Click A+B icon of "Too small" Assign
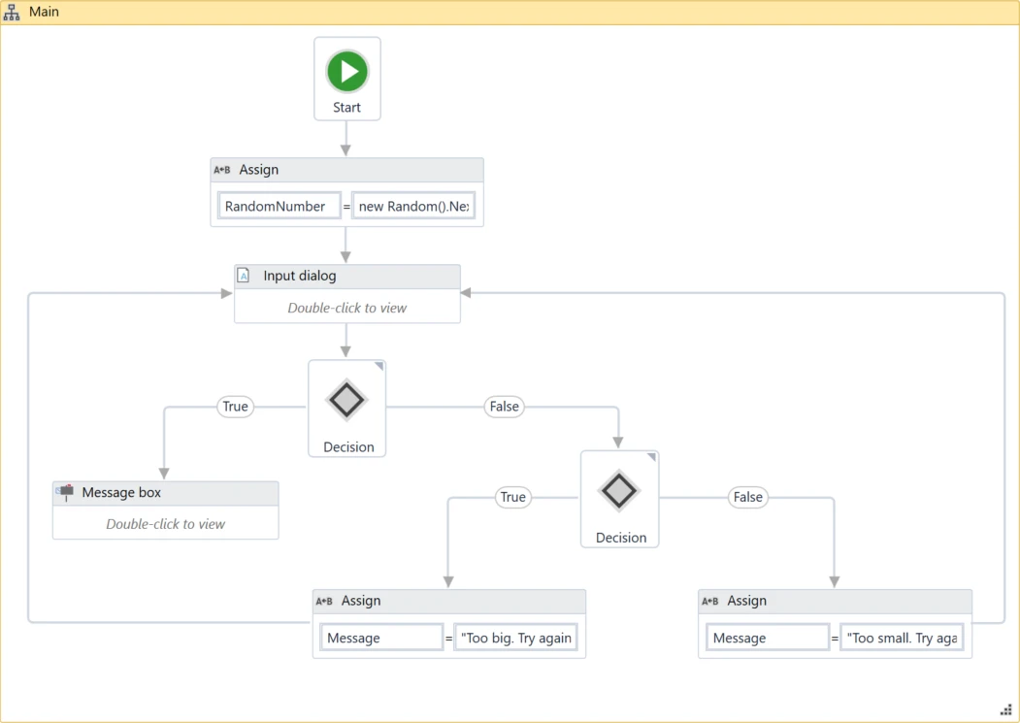This screenshot has height=723, width=1020. click(709, 602)
